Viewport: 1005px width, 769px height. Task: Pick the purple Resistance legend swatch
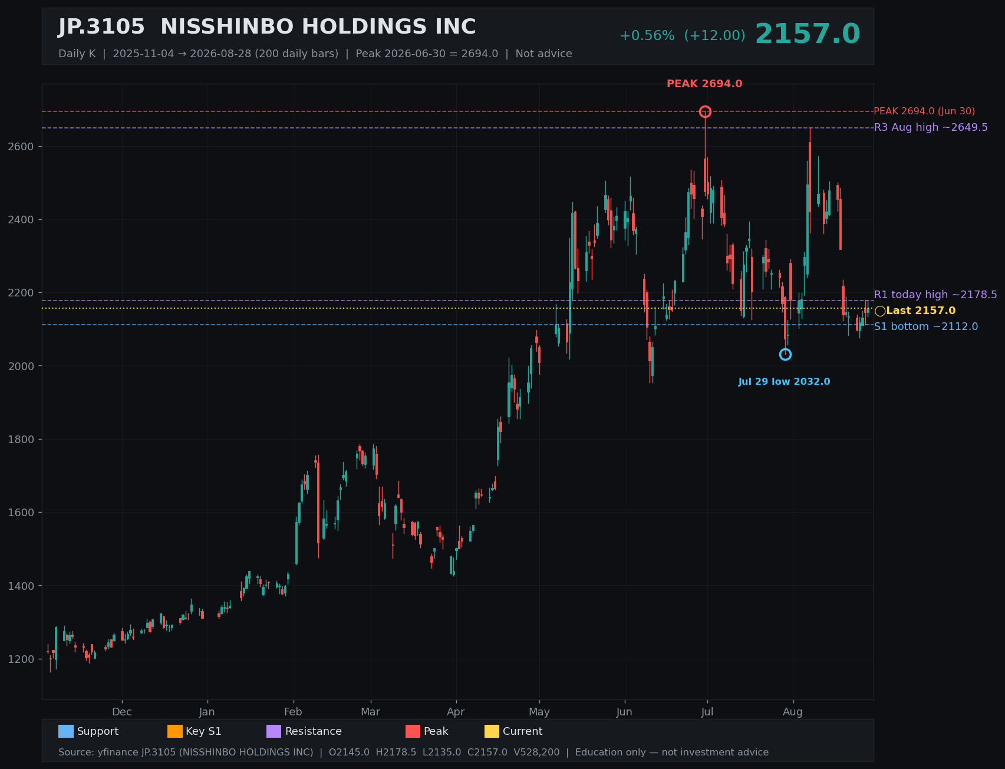pos(274,731)
